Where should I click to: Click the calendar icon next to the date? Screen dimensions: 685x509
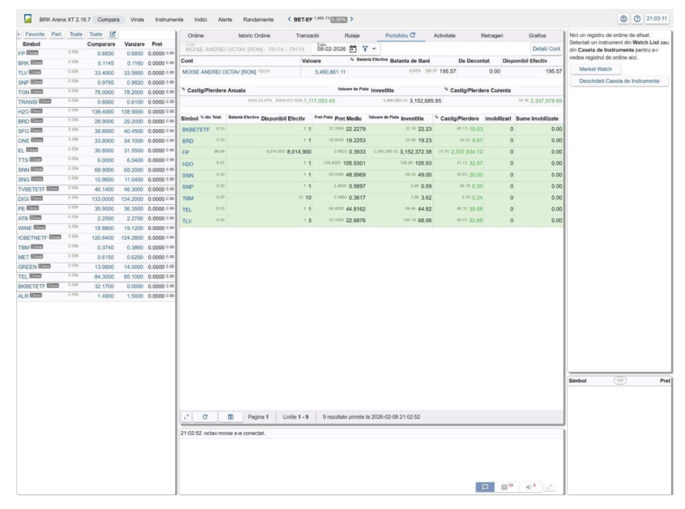pyautogui.click(x=353, y=49)
